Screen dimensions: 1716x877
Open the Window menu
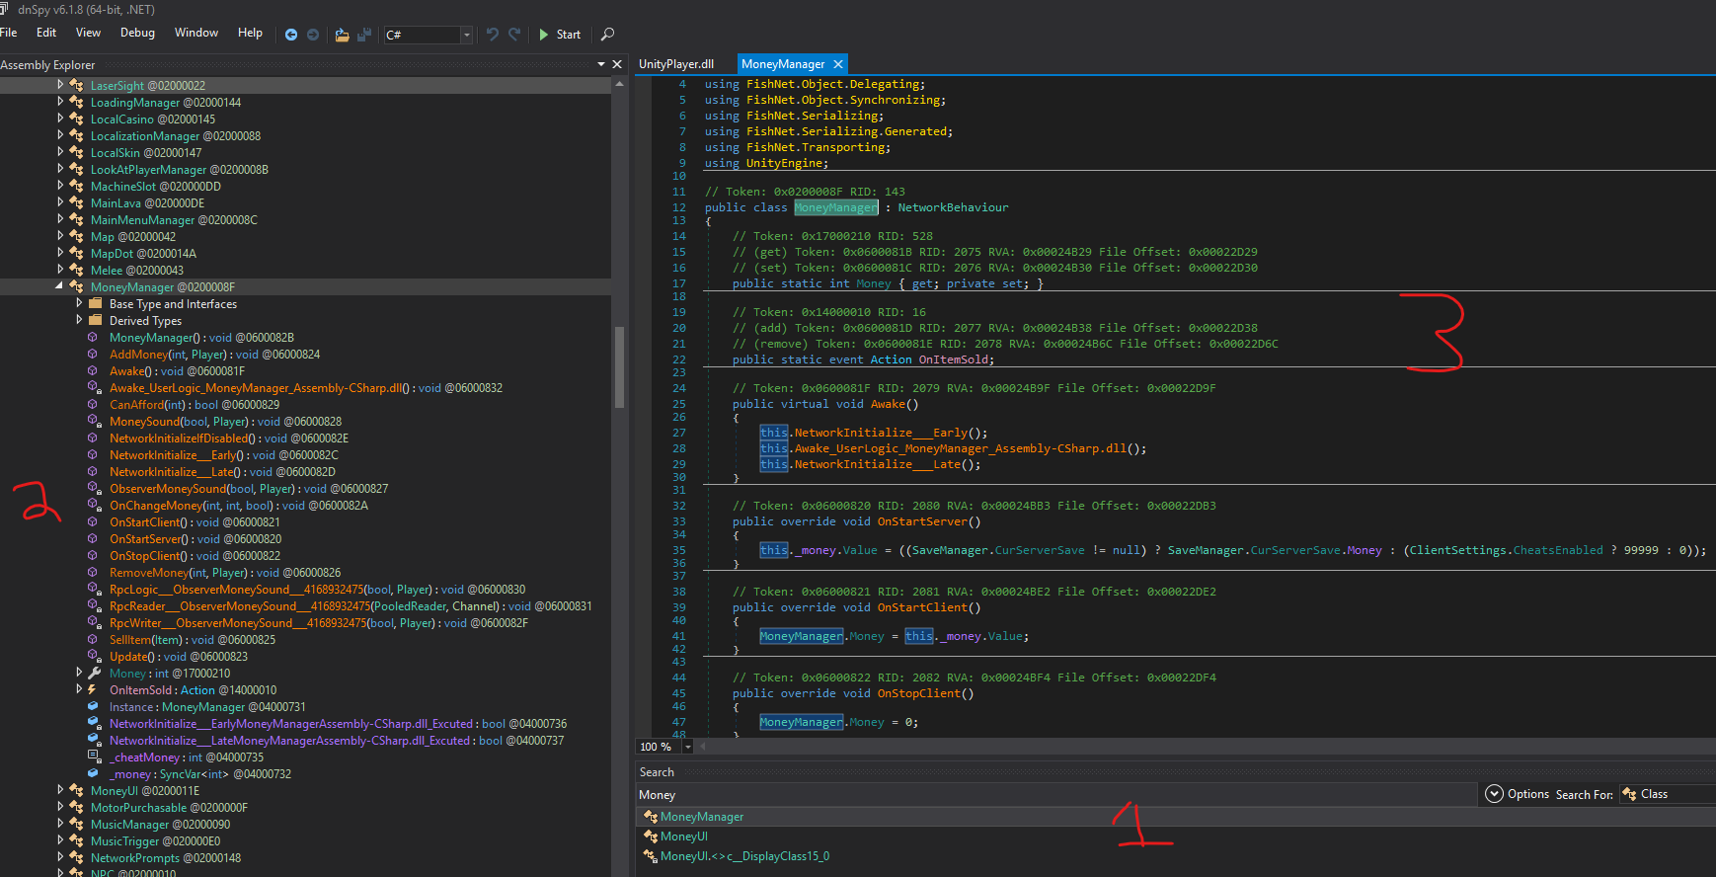coord(196,33)
